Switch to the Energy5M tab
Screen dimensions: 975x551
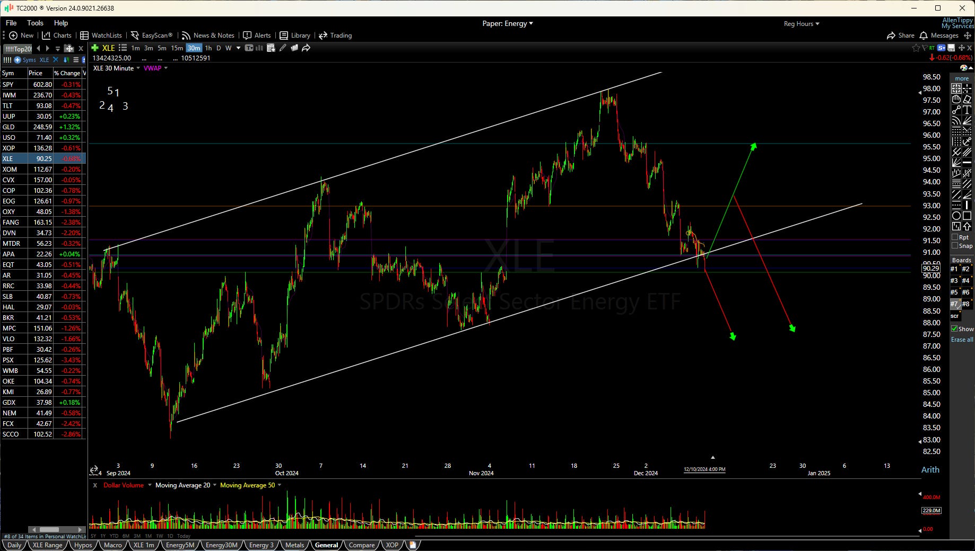[x=180, y=545]
